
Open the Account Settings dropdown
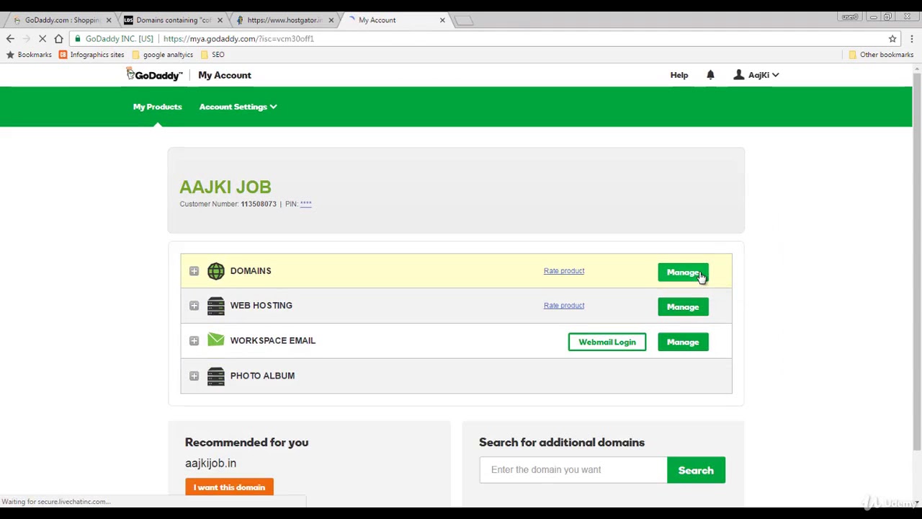[238, 107]
